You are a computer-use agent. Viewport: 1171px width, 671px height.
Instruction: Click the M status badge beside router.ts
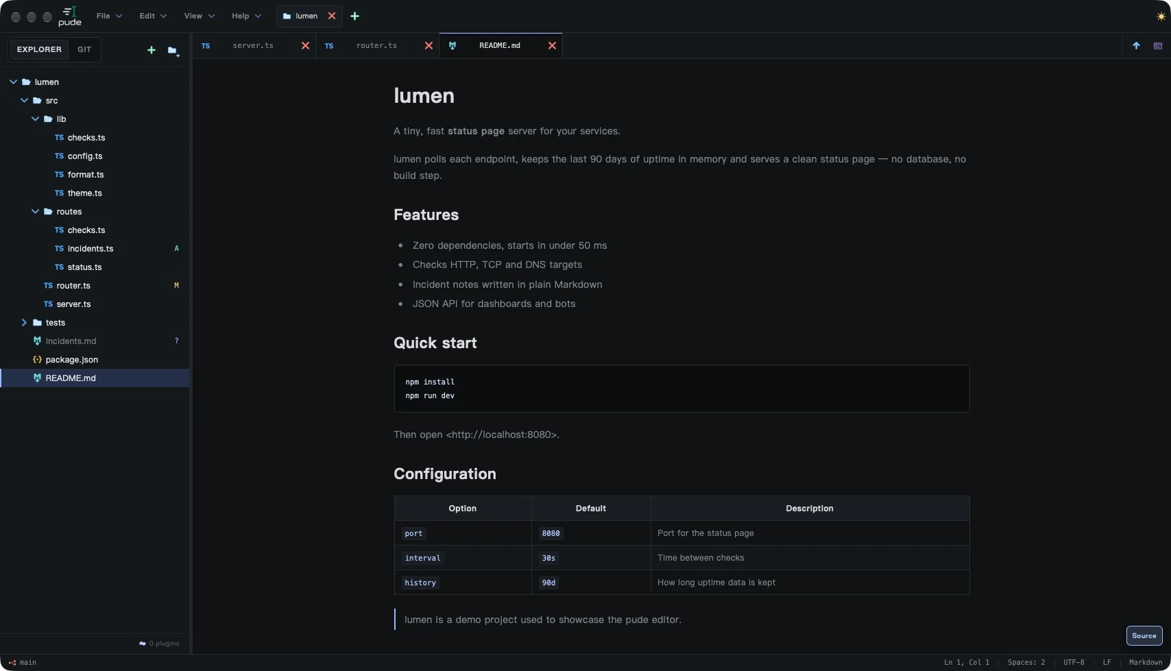[176, 286]
